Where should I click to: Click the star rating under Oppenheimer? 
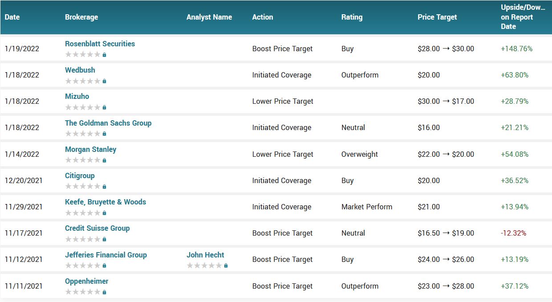tap(83, 292)
